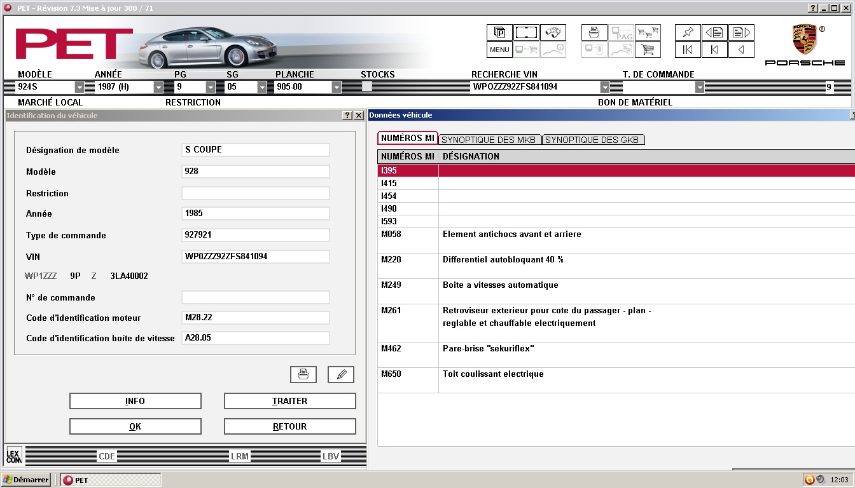Image resolution: width=855 pixels, height=488 pixels.
Task: Open the RECHERCHE VIN dropdown
Action: [x=604, y=87]
